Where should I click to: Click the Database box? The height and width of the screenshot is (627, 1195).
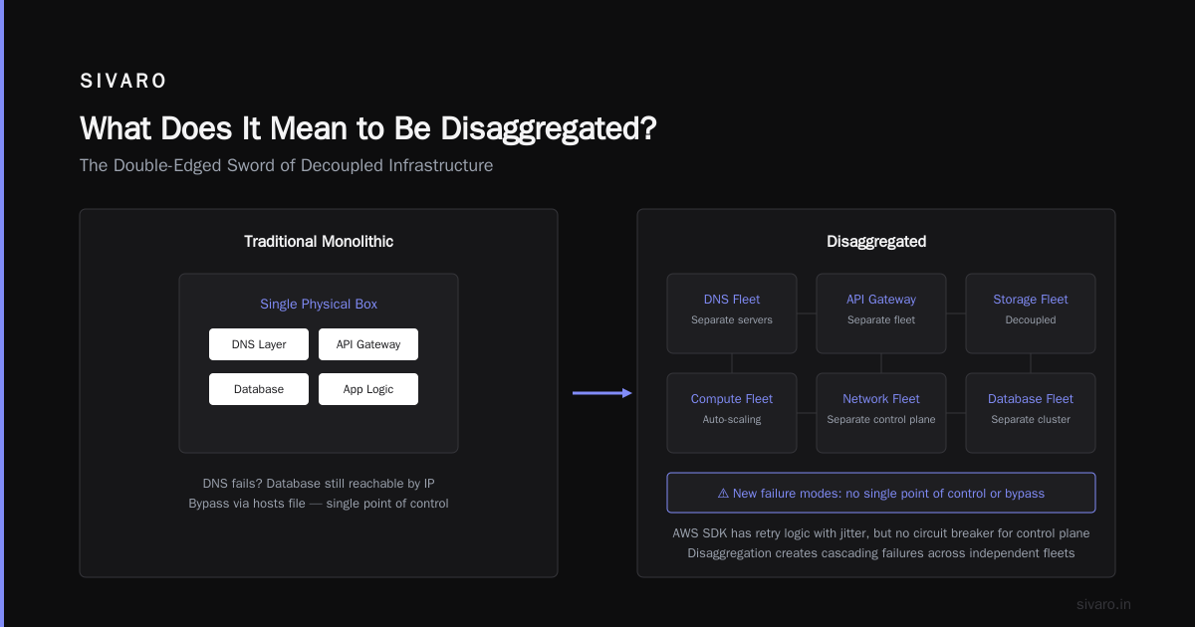259,389
